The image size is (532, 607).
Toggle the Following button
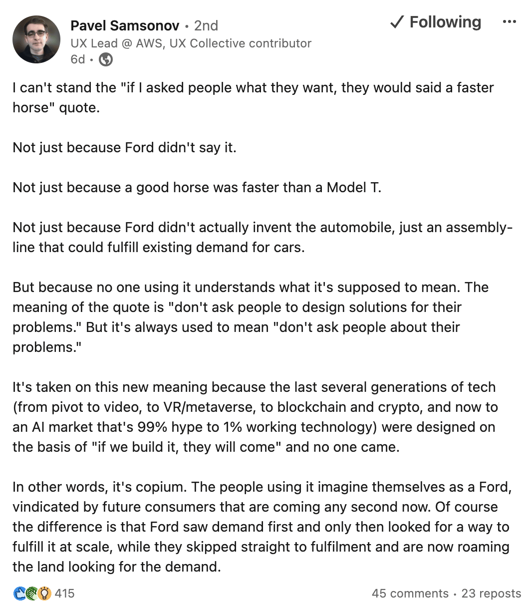pyautogui.click(x=435, y=22)
